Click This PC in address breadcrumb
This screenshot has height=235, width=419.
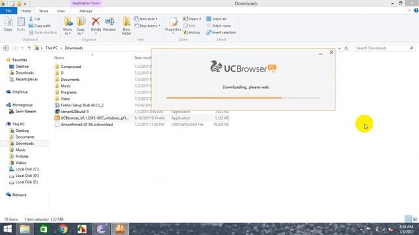tap(51, 48)
